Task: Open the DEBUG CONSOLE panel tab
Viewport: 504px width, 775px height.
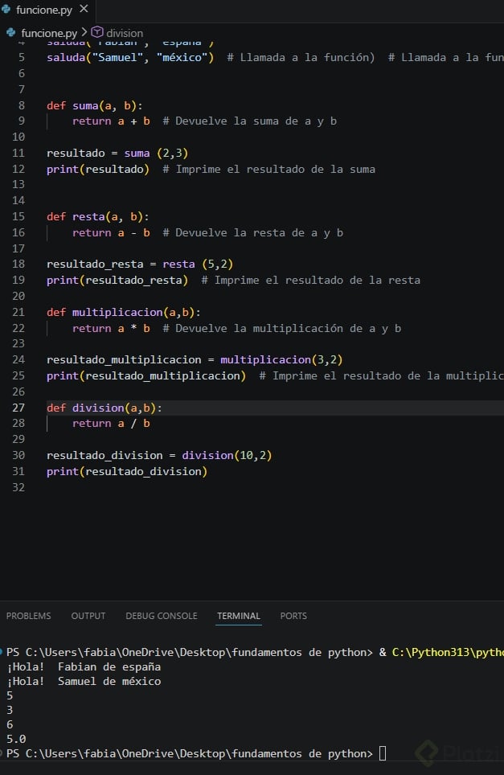Action: 162,616
